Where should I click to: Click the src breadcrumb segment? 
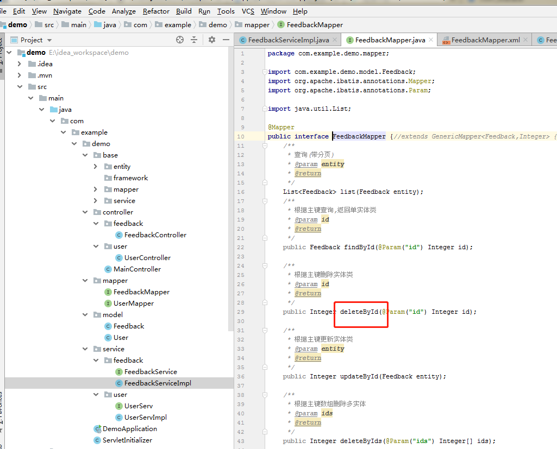pyautogui.click(x=45, y=24)
